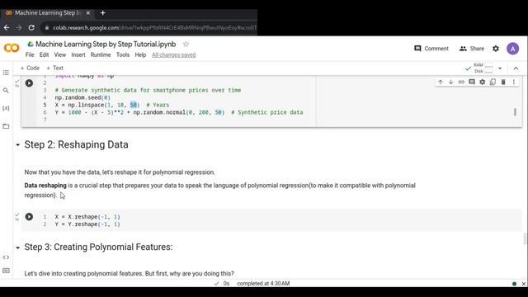Open notebook settings gear in header
Viewport: 528px width, 297px height.
tap(496, 49)
